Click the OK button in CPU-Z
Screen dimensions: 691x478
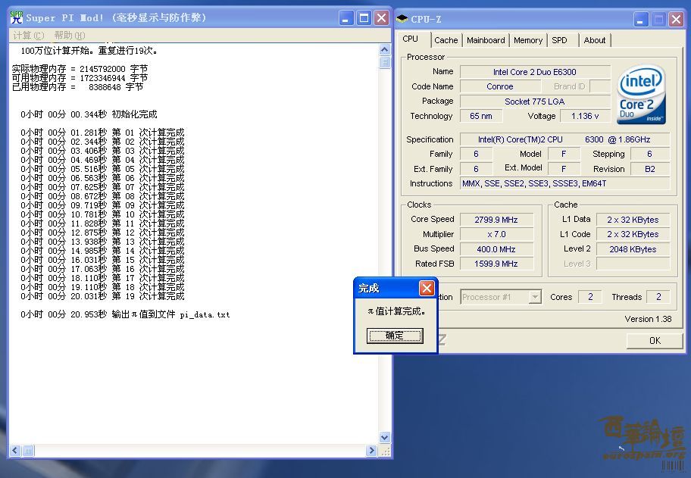655,341
